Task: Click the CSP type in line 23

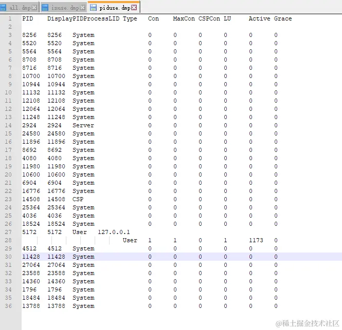Action: (78, 199)
